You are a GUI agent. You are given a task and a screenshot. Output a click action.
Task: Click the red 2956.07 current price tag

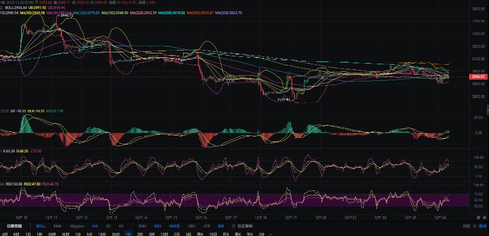pos(478,77)
